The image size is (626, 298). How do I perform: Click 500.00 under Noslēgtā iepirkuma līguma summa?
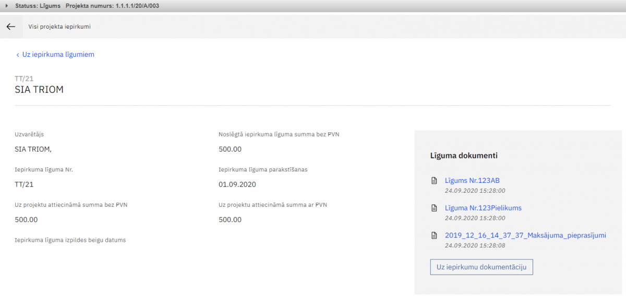[230, 149]
